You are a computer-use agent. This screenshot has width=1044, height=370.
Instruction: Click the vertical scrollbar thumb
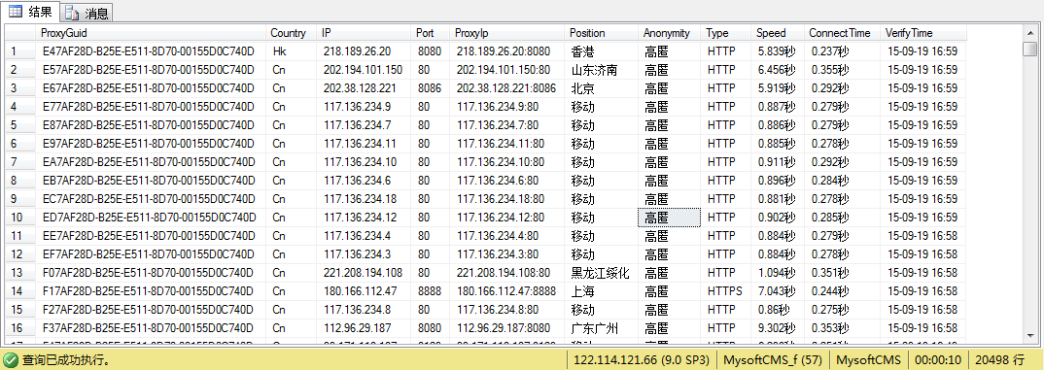click(x=1030, y=50)
